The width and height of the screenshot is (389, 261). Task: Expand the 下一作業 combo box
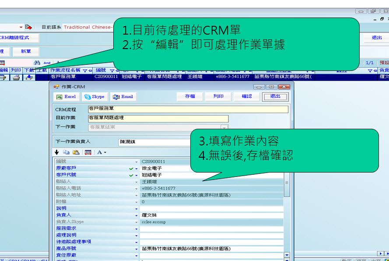(x=224, y=127)
